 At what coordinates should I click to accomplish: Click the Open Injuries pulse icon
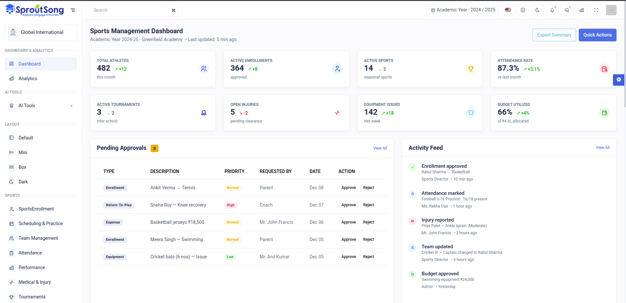point(337,113)
